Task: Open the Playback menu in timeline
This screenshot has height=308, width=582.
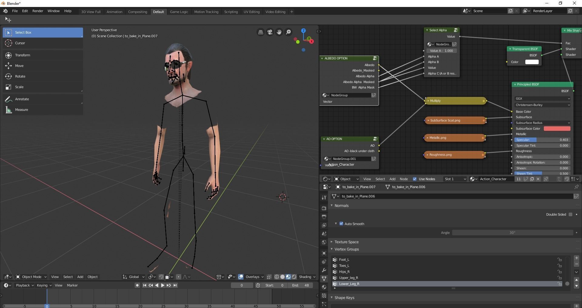Action: click(25, 285)
